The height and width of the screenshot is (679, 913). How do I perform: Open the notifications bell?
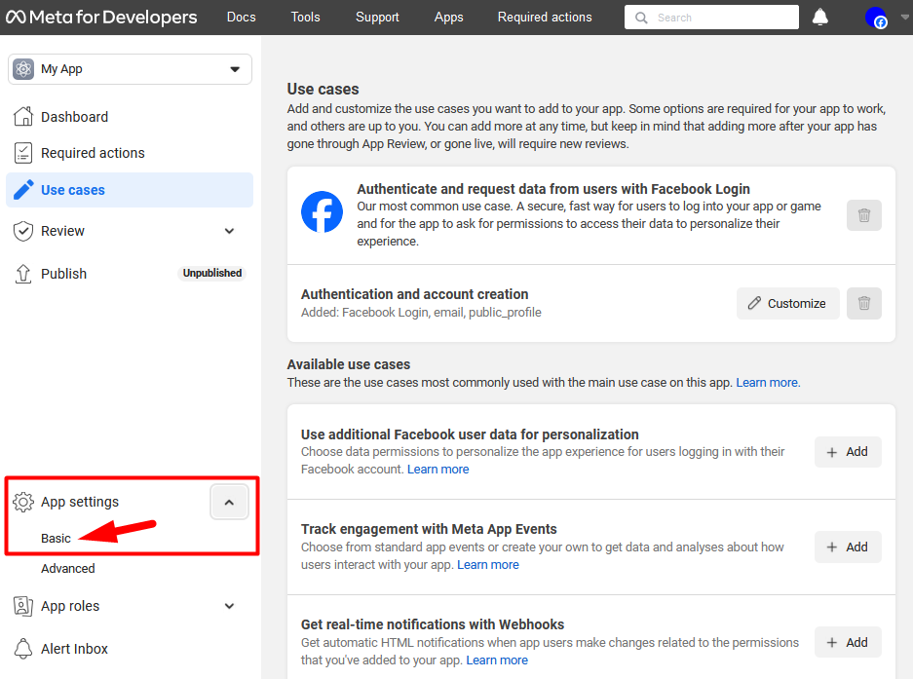819,18
